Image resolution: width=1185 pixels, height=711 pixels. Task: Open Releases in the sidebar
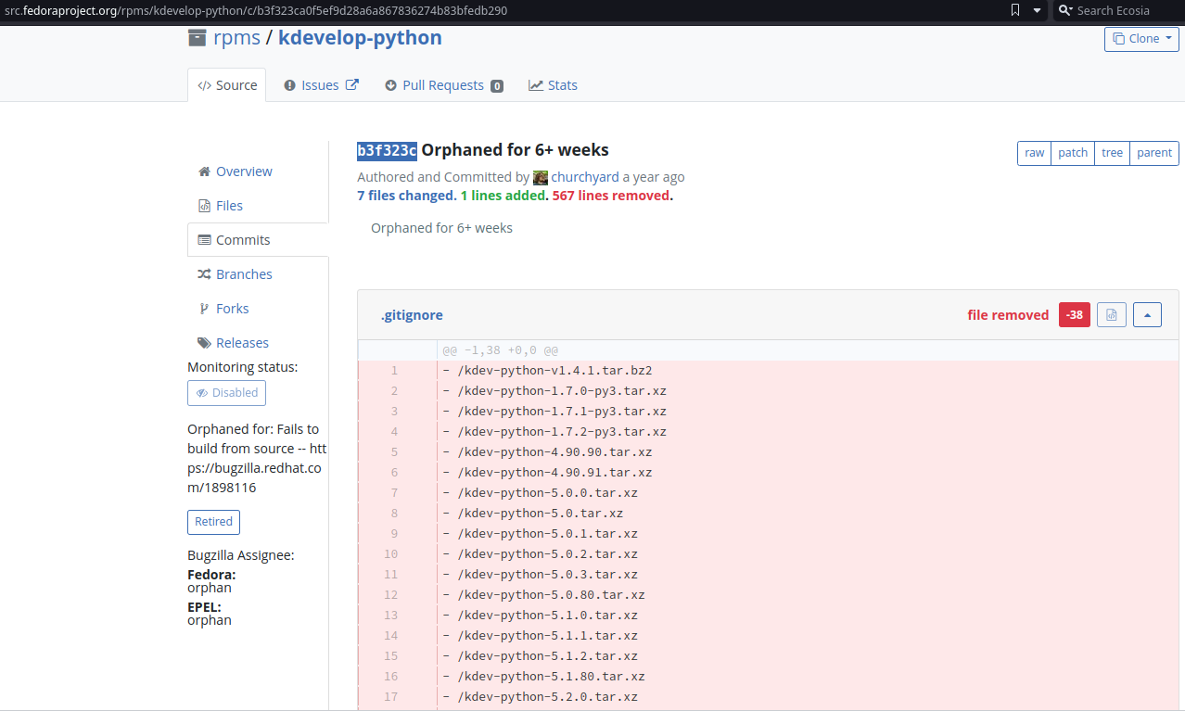242,343
